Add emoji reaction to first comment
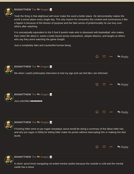 click(97, 56)
